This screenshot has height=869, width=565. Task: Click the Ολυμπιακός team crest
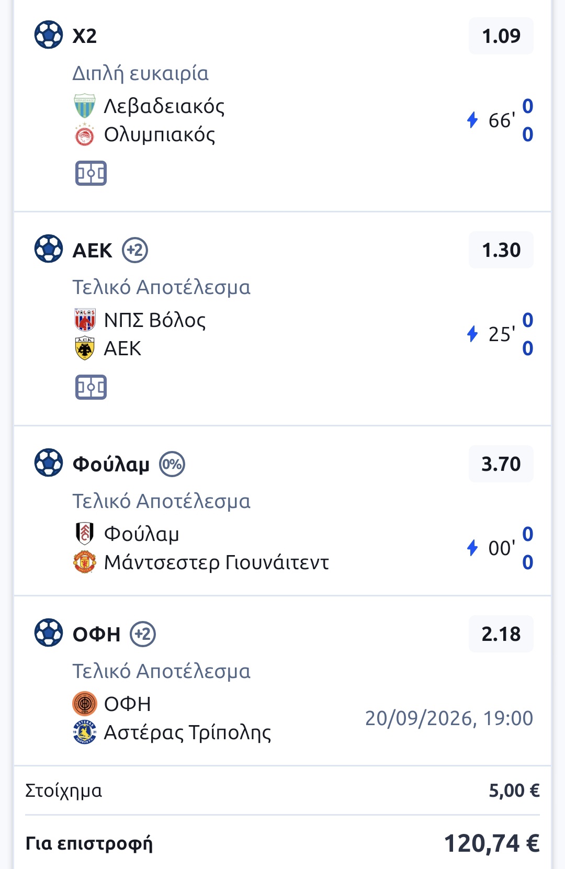[x=84, y=134]
